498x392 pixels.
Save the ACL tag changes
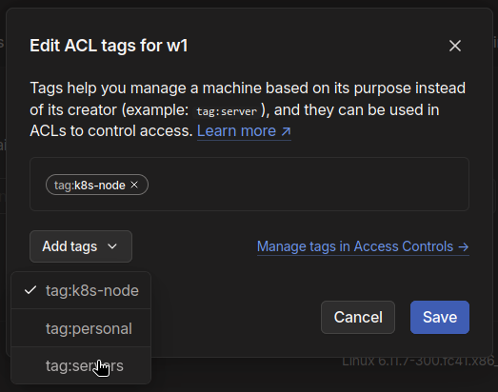click(440, 317)
